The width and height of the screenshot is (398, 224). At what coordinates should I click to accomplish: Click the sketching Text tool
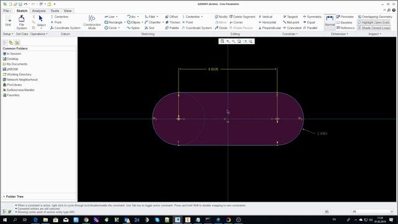149,28
